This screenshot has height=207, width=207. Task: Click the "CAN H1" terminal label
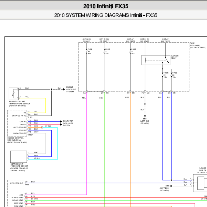(x=23, y=122)
